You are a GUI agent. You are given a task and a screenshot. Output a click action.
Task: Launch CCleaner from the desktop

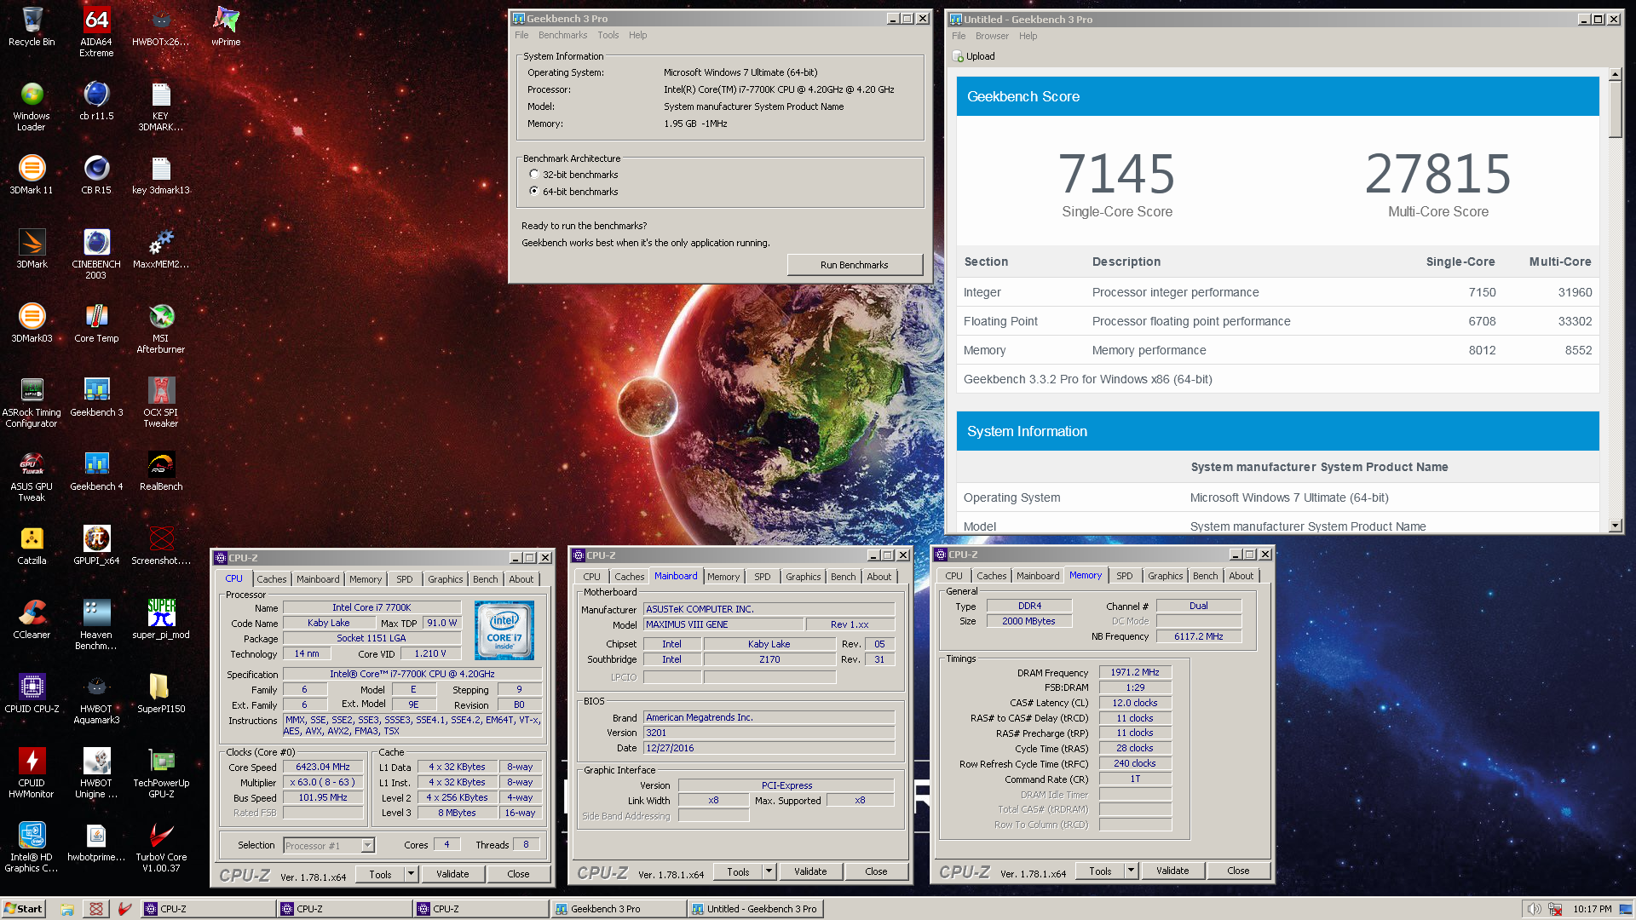[x=32, y=619]
